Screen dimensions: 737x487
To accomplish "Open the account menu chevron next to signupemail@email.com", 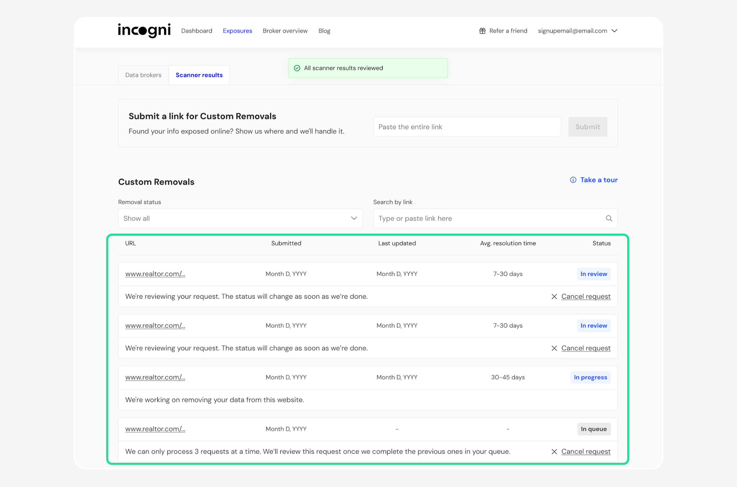I will pos(615,31).
